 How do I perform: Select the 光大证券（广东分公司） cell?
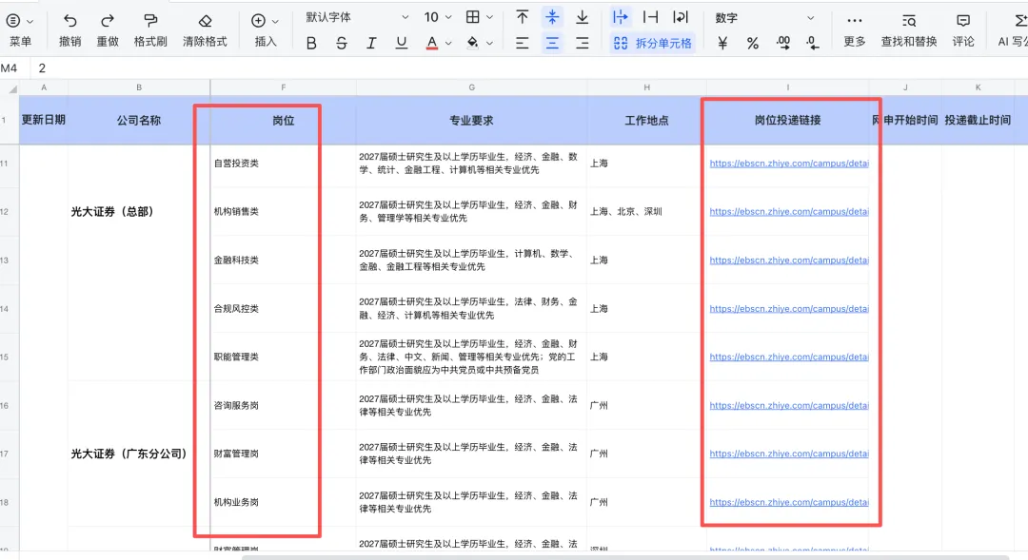point(139,454)
